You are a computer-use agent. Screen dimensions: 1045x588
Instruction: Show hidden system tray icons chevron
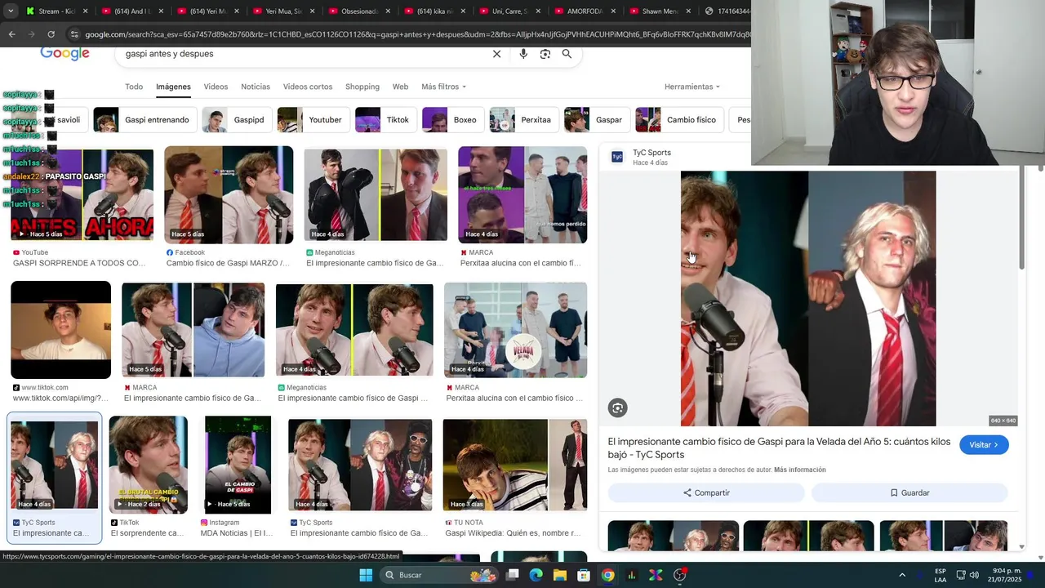(902, 575)
